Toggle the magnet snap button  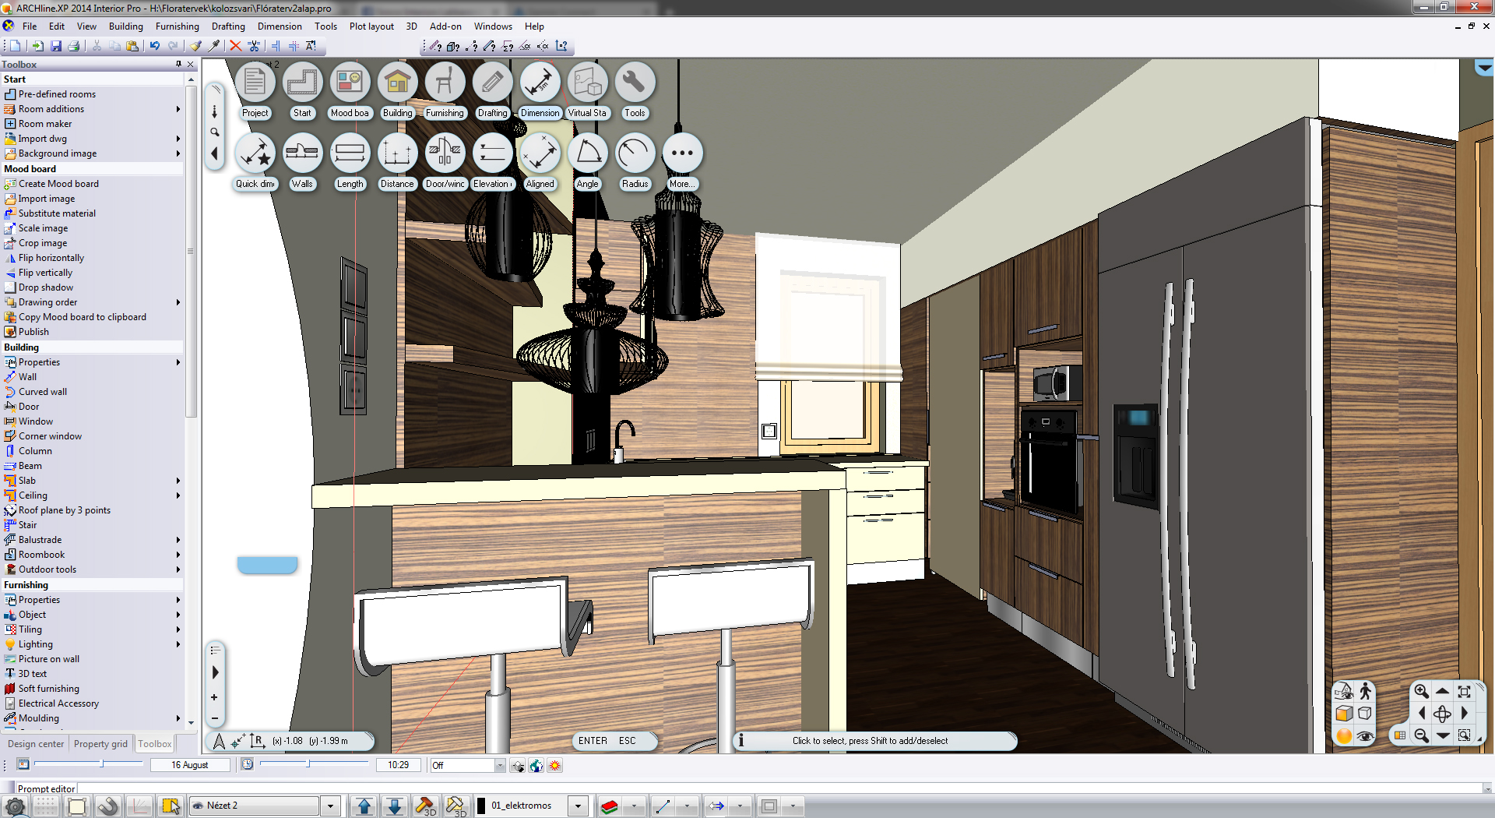(108, 806)
